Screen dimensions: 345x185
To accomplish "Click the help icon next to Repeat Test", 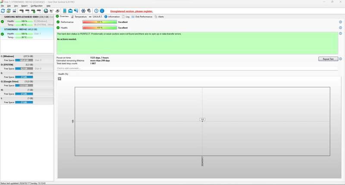I will pyautogui.click(x=340, y=59).
